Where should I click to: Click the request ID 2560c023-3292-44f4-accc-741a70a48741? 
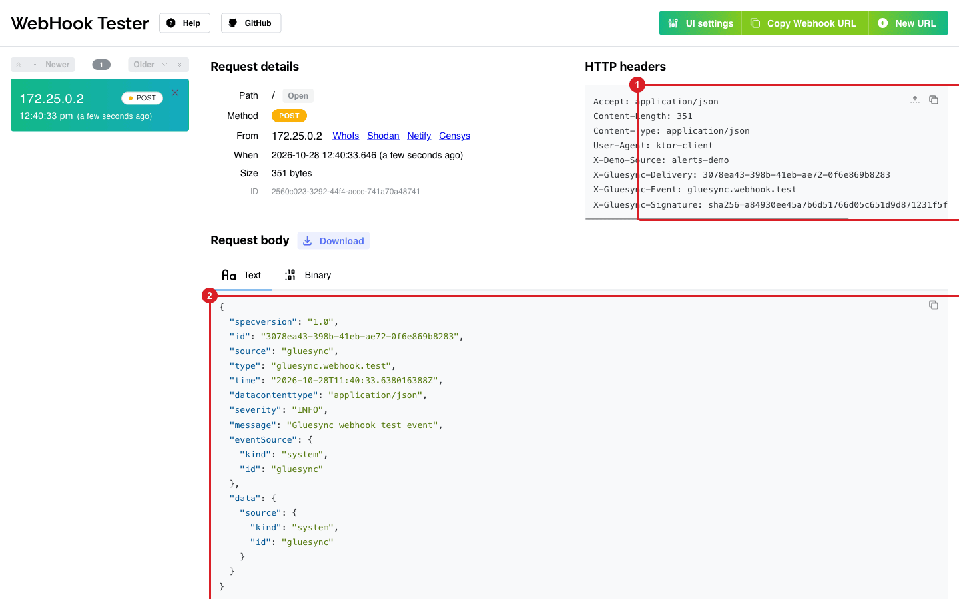[x=346, y=192]
